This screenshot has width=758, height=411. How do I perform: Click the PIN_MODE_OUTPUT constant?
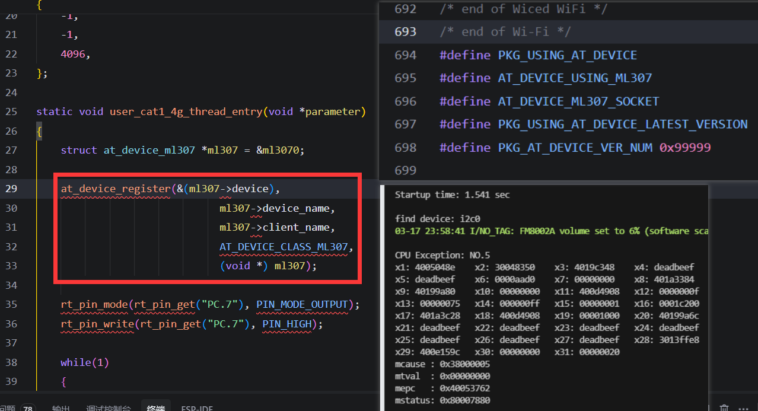302,304
